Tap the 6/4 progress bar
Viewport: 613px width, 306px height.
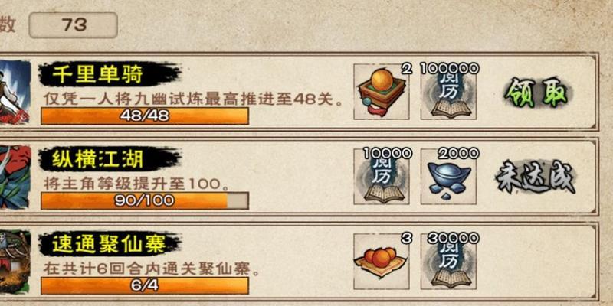coord(145,285)
